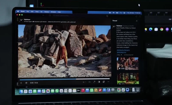Image resolution: width=172 pixels, height=105 pixels.
Task: Open the Slack app menu
Action: coord(23,11)
